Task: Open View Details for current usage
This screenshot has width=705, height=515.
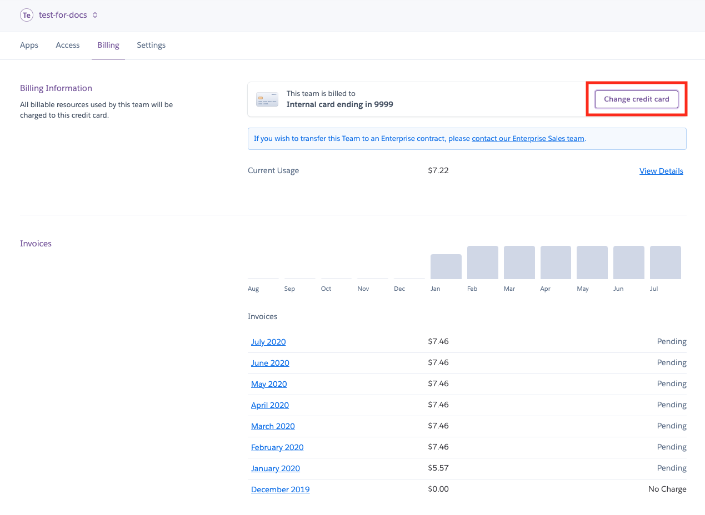Action: (661, 171)
